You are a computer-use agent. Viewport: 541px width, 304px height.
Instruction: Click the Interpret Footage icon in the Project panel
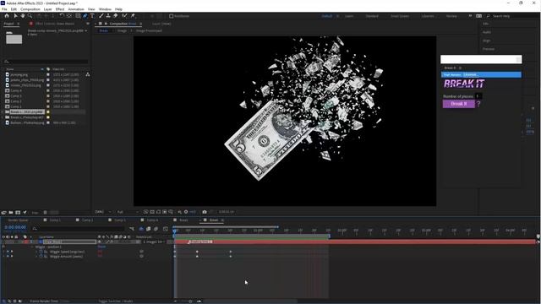[x=3, y=212]
